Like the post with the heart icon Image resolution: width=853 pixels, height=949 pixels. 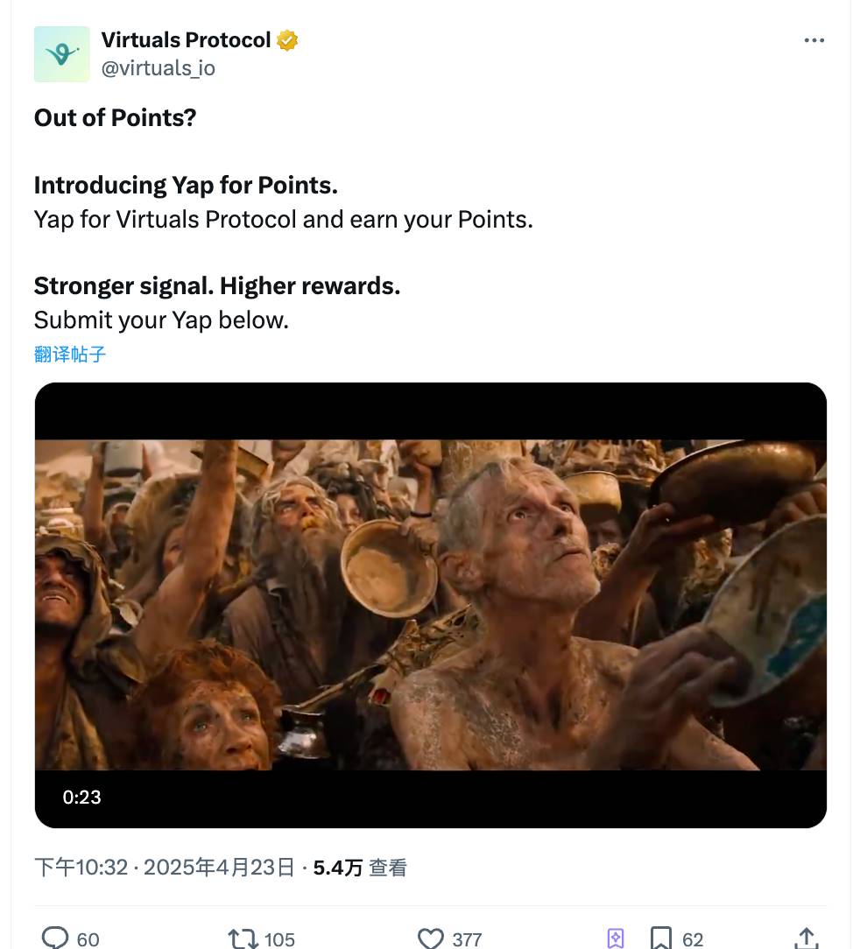[x=431, y=938]
